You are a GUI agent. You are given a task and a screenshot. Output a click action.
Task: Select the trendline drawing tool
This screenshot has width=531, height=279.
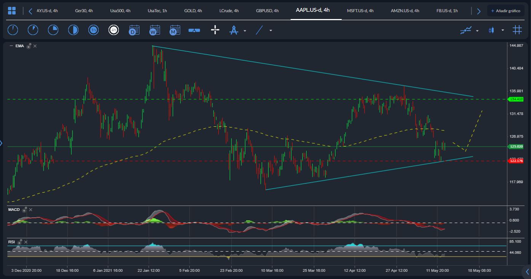(260, 30)
